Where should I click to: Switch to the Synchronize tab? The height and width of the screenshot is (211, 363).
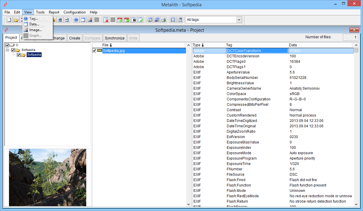[x=115, y=38]
